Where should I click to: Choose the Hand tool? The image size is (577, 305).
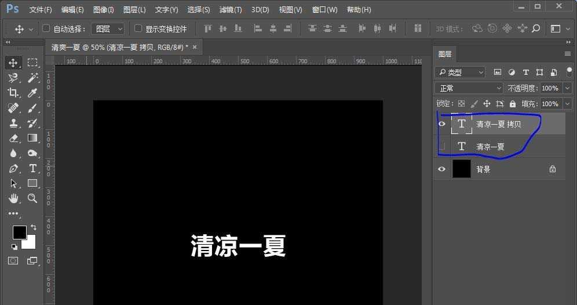coord(13,198)
